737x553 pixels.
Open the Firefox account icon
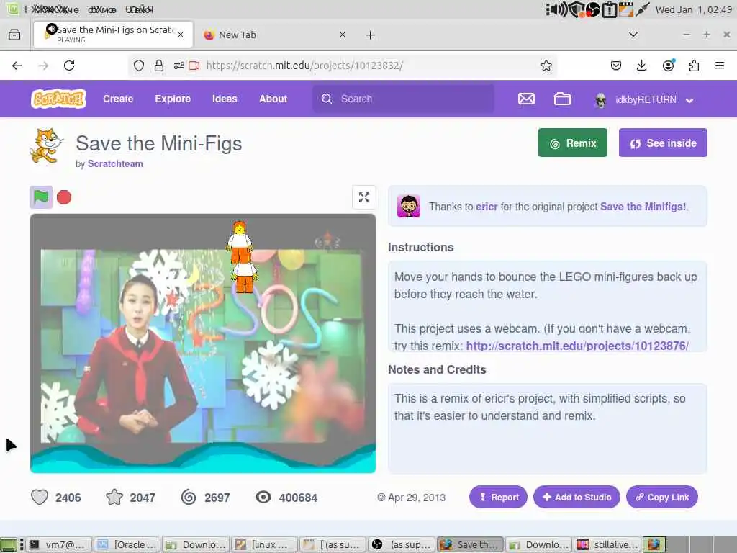pyautogui.click(x=669, y=66)
